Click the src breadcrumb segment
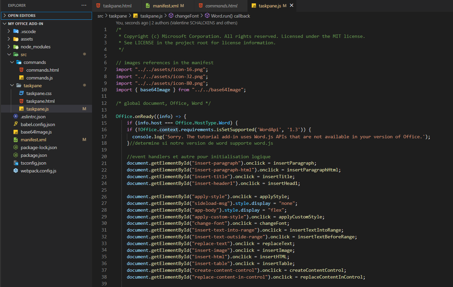453x287 pixels. [x=100, y=16]
